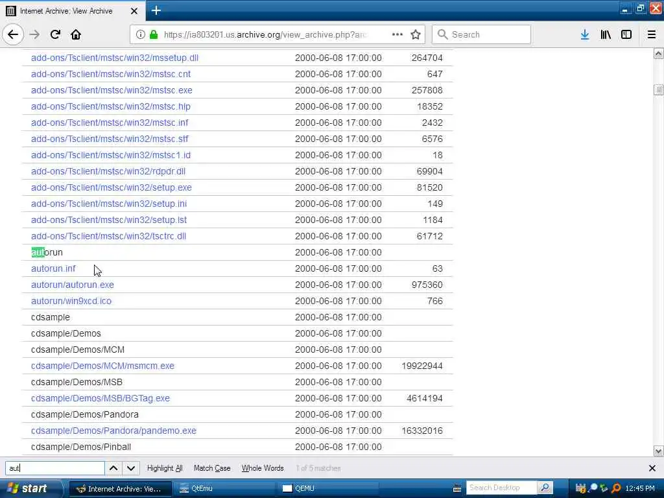The width and height of the screenshot is (664, 498).
Task: Open mstsc.stf file link
Action: click(x=109, y=139)
